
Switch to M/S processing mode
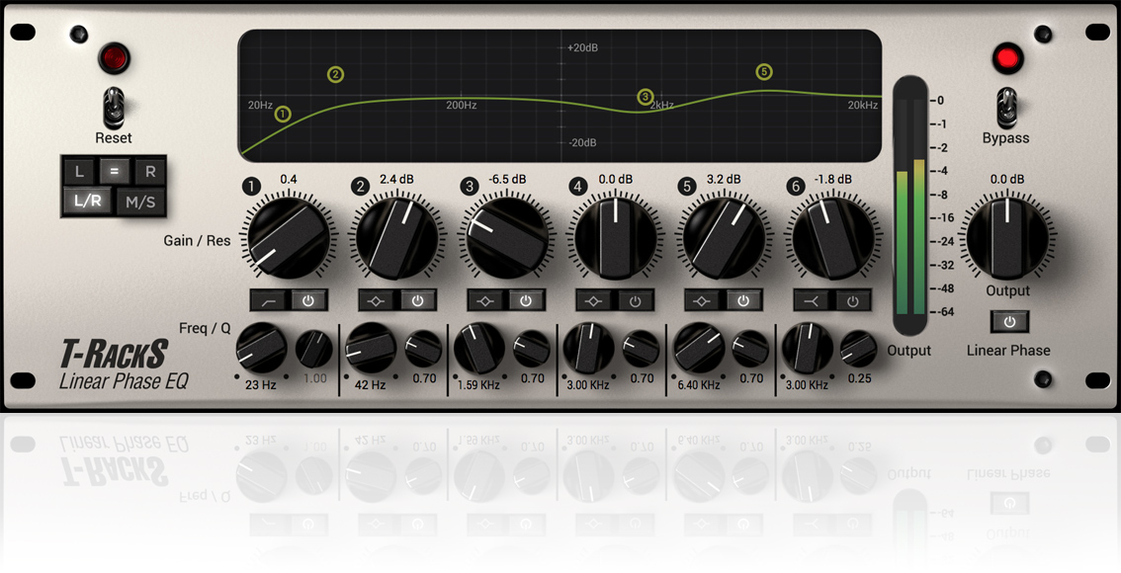click(140, 200)
